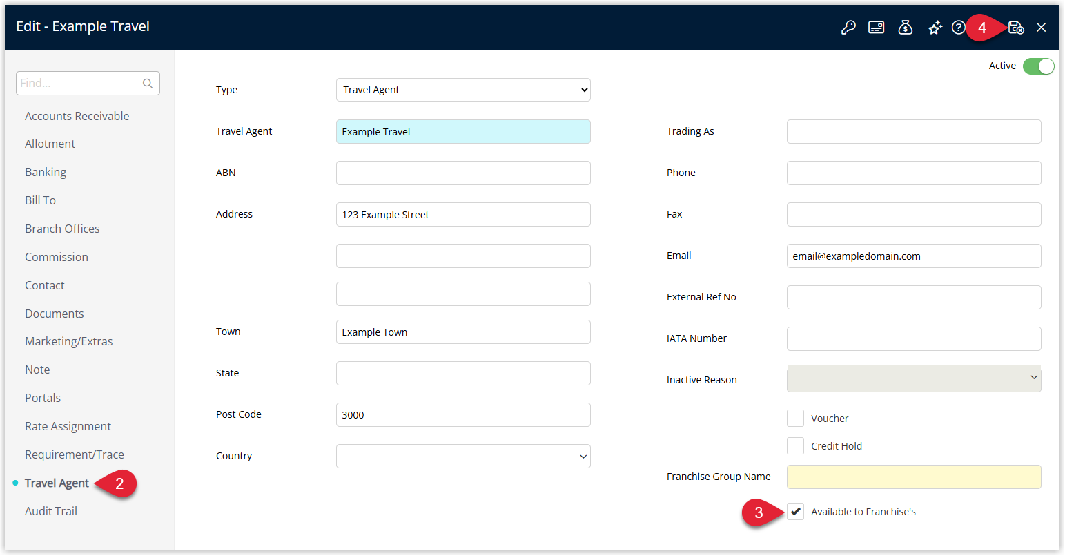Click the money bag icon
The image size is (1065, 556).
[906, 28]
